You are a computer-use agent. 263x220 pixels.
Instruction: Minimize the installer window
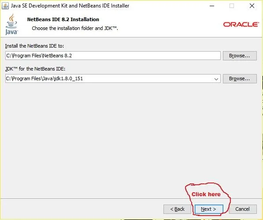click(x=212, y=6)
